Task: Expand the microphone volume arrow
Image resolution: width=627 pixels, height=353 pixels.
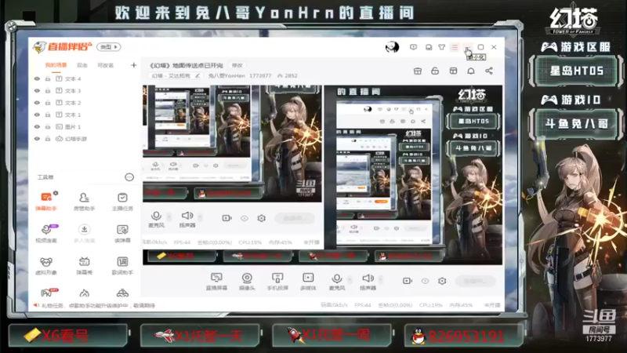Action: (350, 279)
